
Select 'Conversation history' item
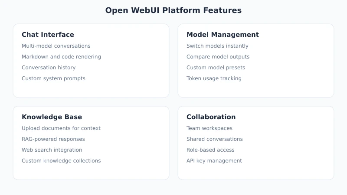click(x=49, y=68)
